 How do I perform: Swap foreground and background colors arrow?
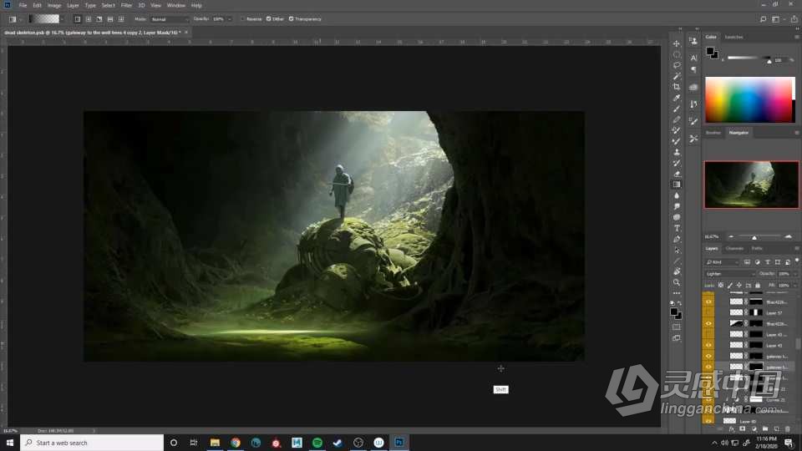click(x=680, y=303)
